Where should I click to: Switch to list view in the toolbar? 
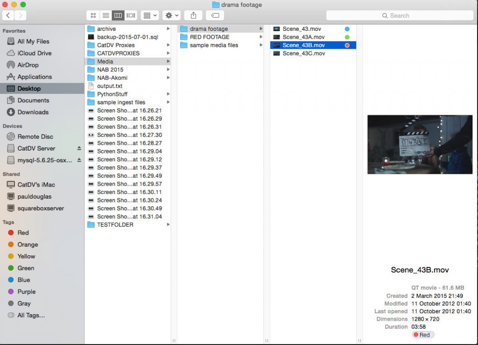[105, 15]
